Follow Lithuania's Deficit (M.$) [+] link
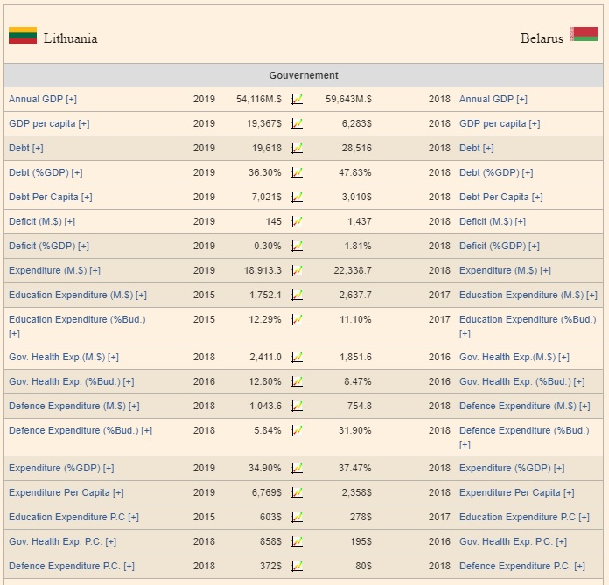The height and width of the screenshot is (585, 609). (x=42, y=221)
